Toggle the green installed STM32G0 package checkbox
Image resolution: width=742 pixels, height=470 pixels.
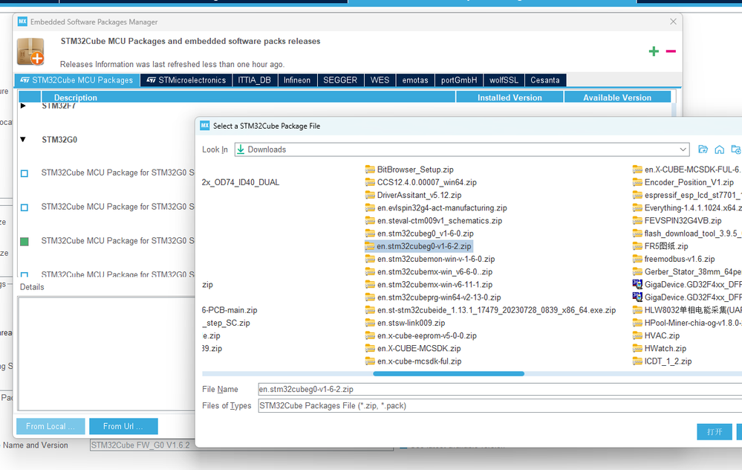pos(25,242)
